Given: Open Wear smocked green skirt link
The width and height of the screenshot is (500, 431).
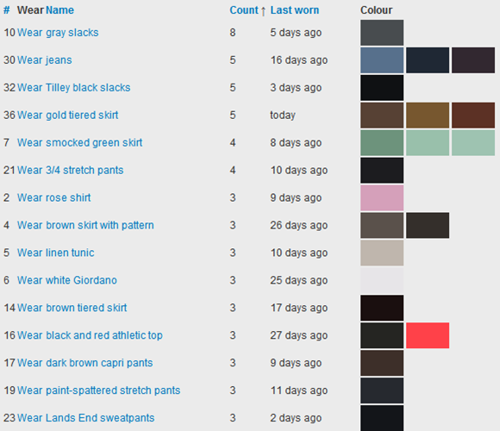Looking at the screenshot, I should tap(79, 142).
